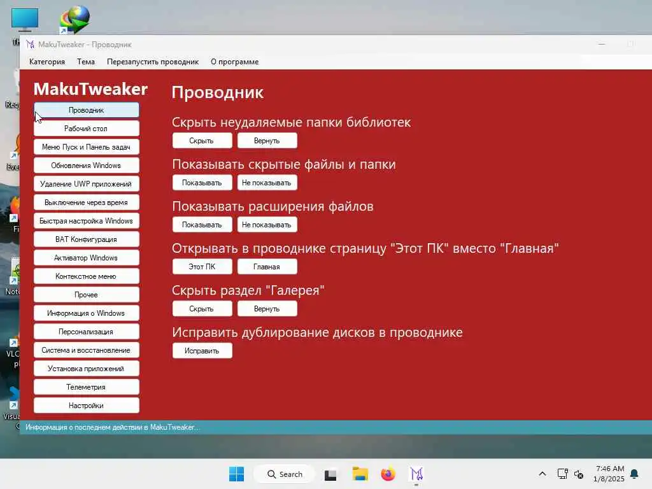
Task: Click Исправить to fix duplicate drives
Action: click(x=202, y=351)
